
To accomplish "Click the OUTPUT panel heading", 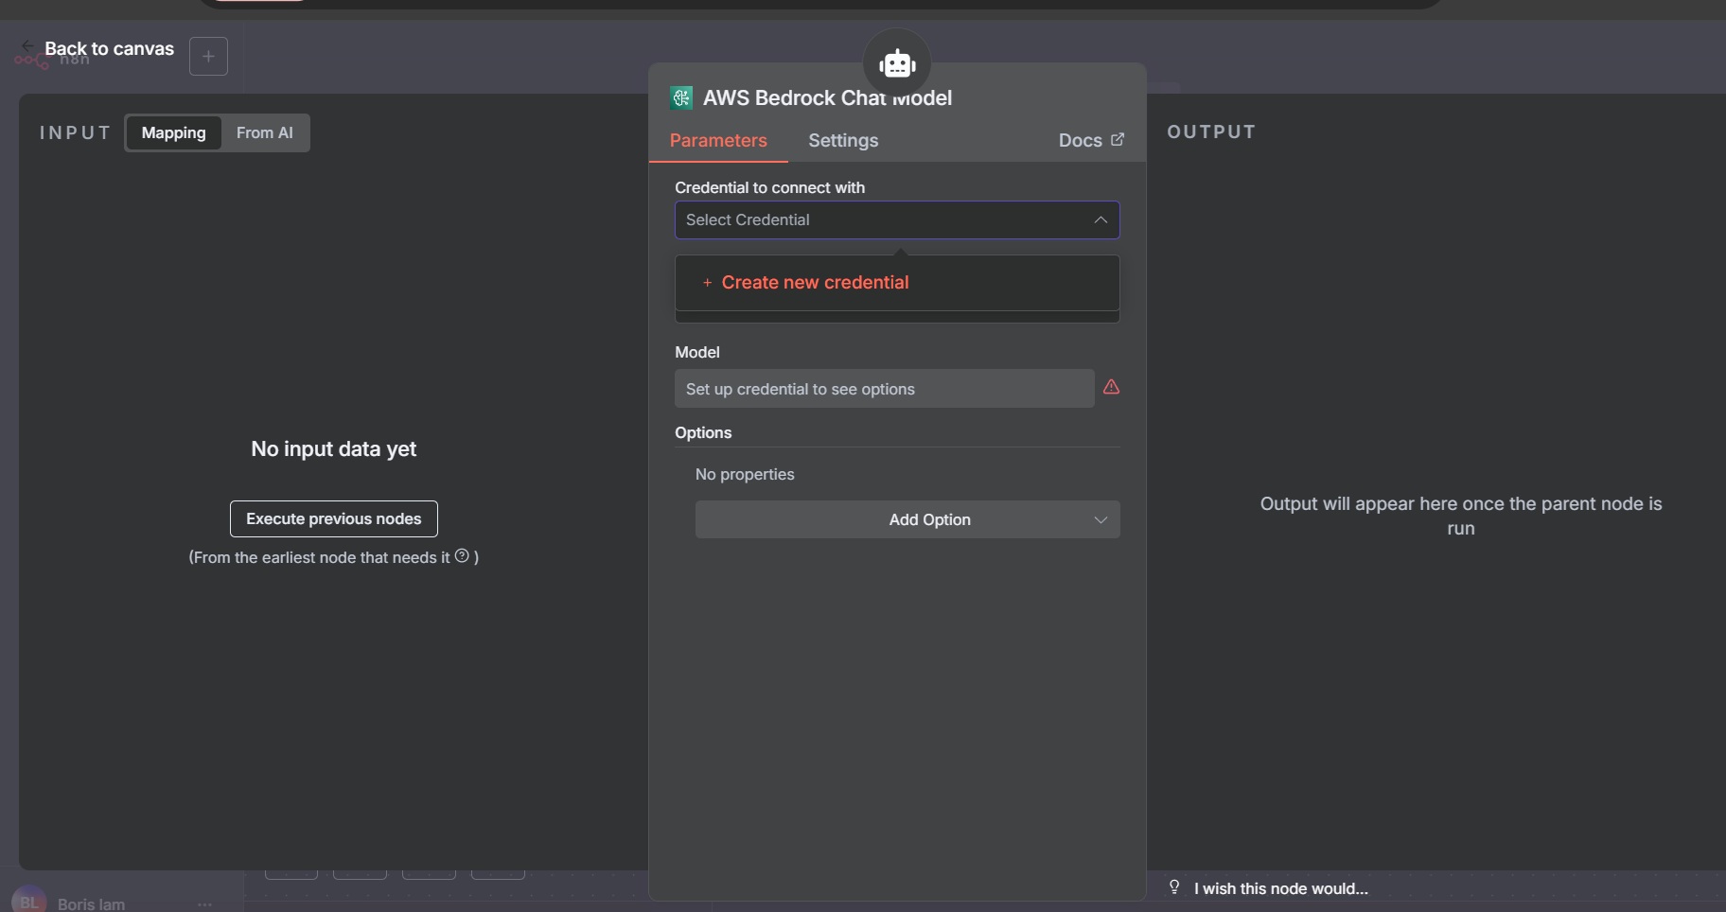I will point(1211,132).
